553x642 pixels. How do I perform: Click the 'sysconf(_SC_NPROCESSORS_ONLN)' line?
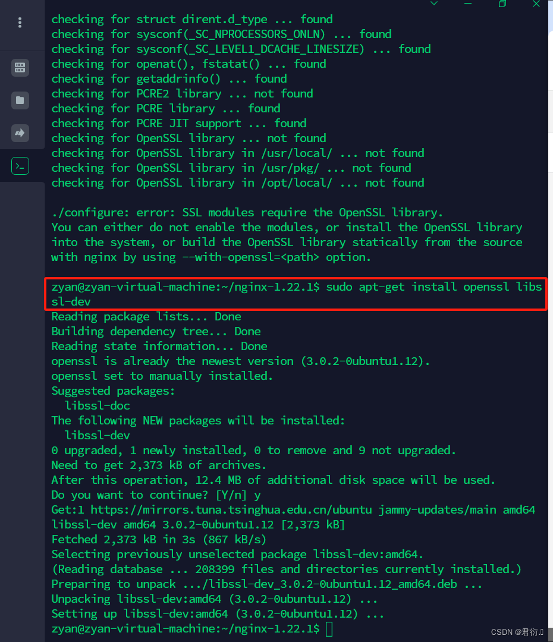click(222, 34)
